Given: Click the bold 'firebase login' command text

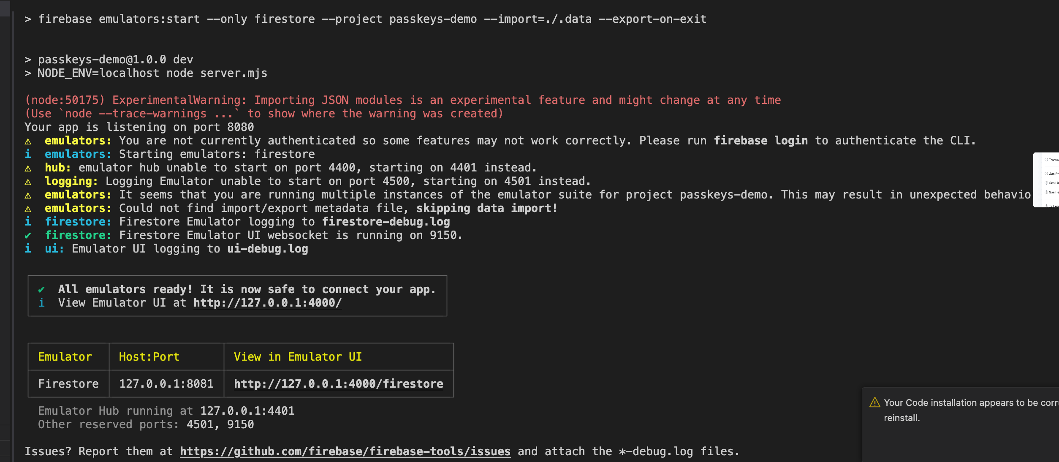Looking at the screenshot, I should coord(761,141).
